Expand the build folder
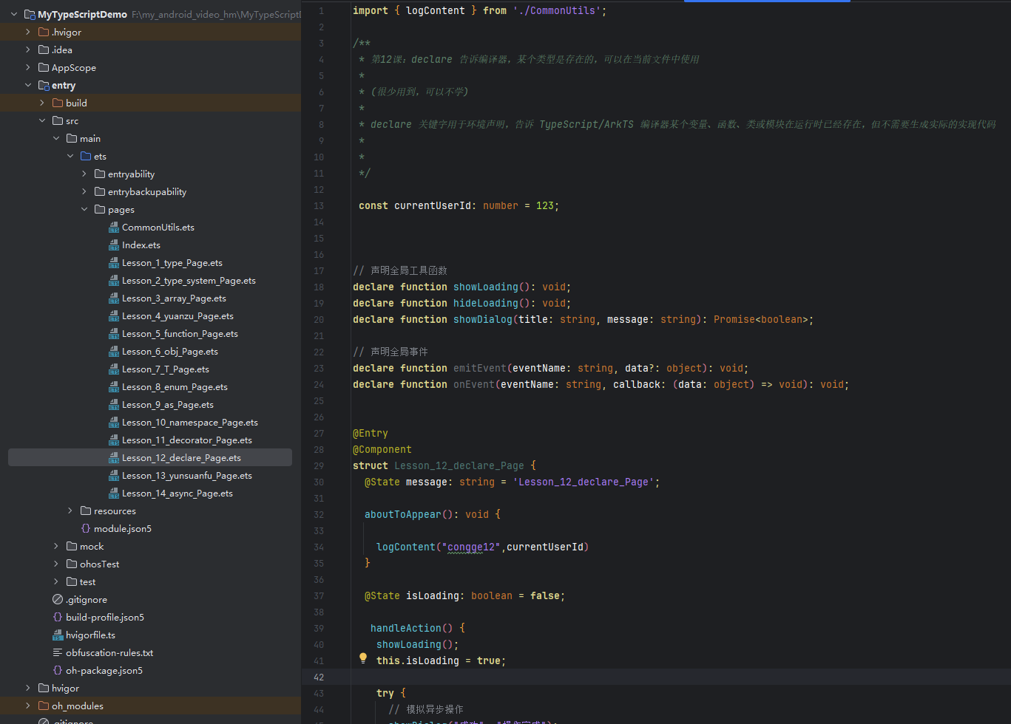 [x=42, y=103]
